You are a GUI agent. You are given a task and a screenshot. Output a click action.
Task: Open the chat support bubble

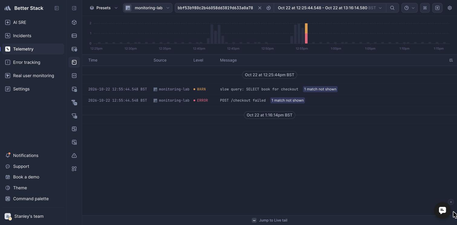click(442, 210)
